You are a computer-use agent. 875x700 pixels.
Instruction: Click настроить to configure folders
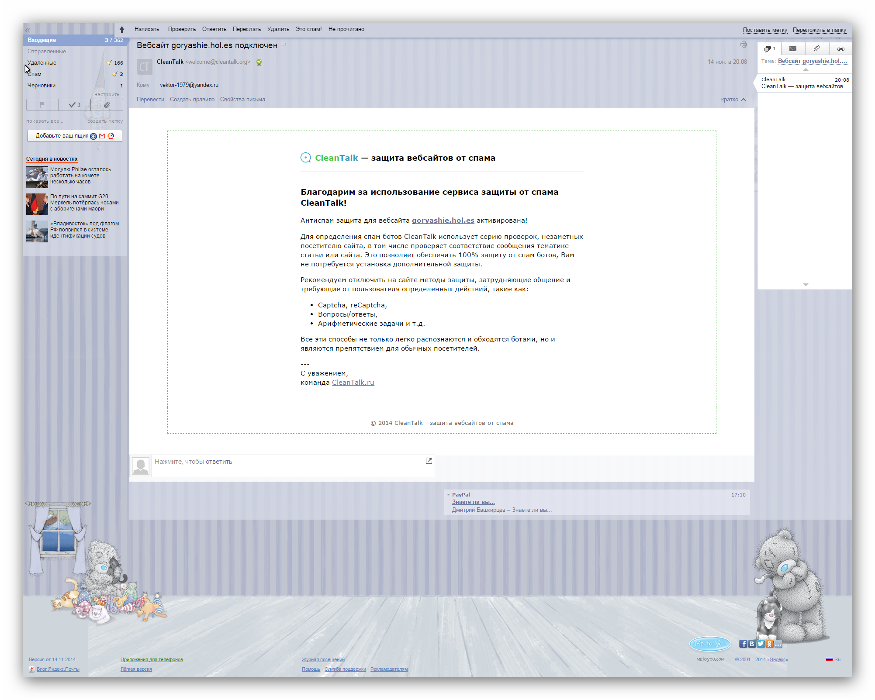point(108,95)
